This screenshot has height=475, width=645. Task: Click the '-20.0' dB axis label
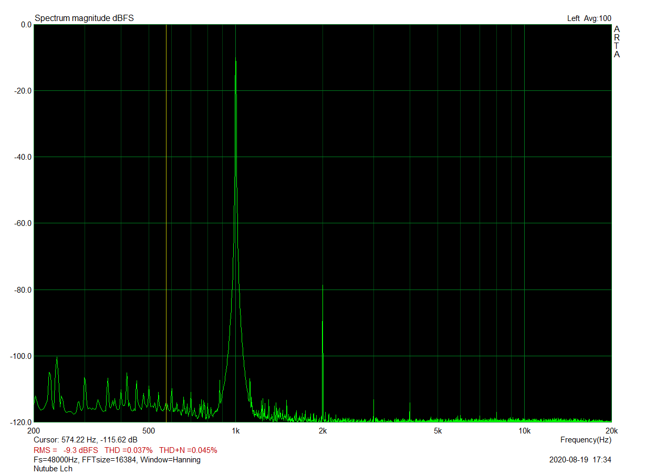click(x=23, y=91)
